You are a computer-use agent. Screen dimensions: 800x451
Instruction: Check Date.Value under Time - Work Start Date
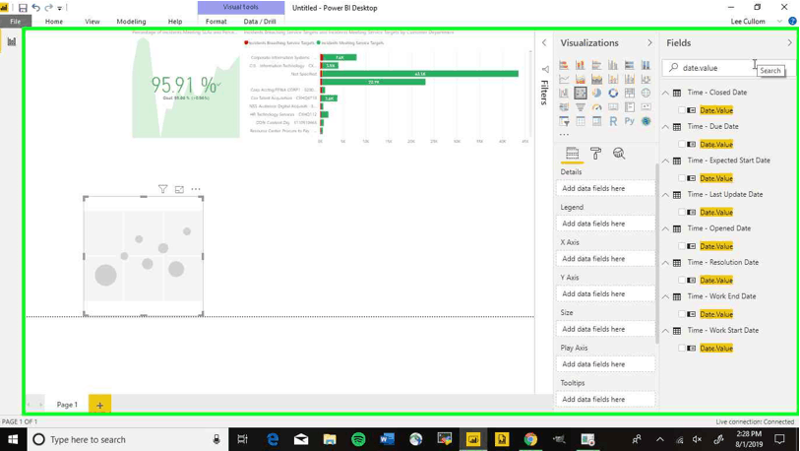click(x=682, y=348)
